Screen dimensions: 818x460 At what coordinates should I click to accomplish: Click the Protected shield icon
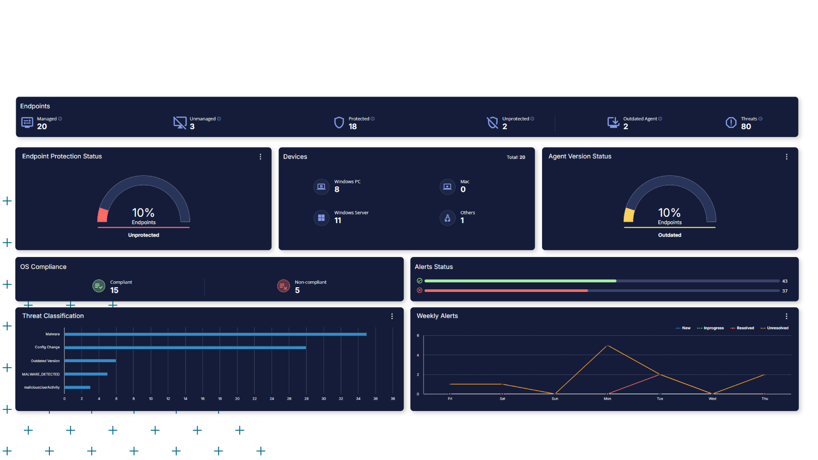(x=339, y=123)
